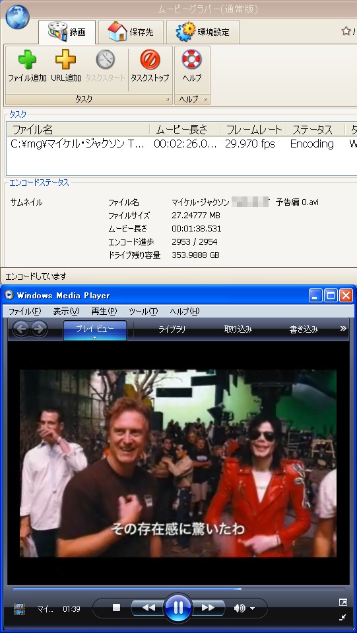Viewport: 357px width, 633px height.
Task: Switch to full screen view icon
Action: [x=343, y=603]
